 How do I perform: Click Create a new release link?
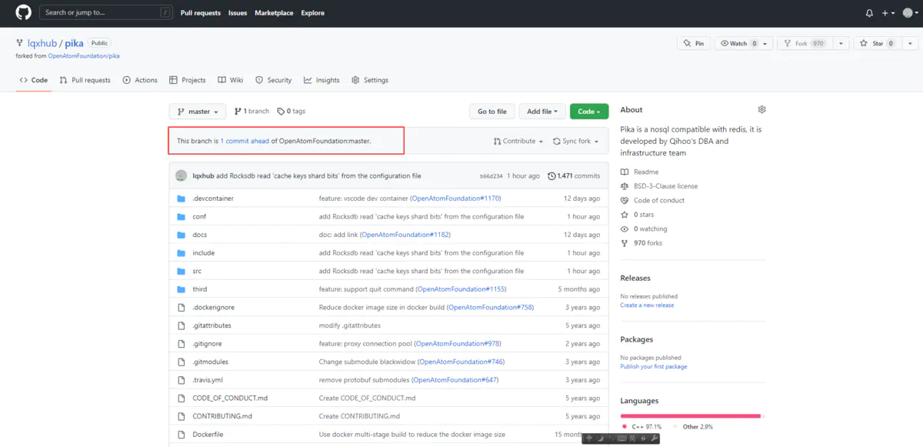pyautogui.click(x=647, y=305)
